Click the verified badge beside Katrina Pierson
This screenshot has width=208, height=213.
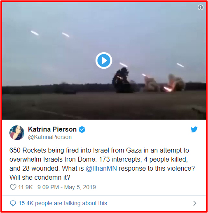[82, 130]
